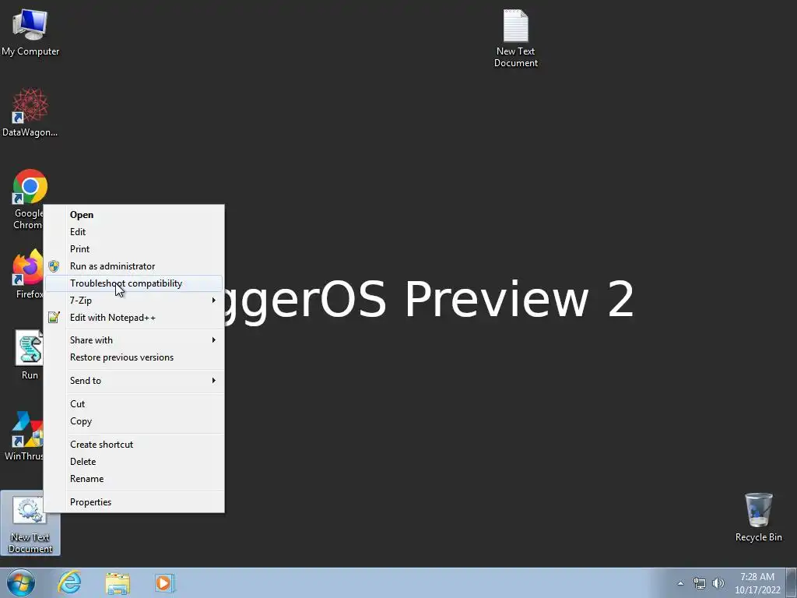Open Properties from the context menu
Viewport: 797px width, 598px height.
(134, 502)
